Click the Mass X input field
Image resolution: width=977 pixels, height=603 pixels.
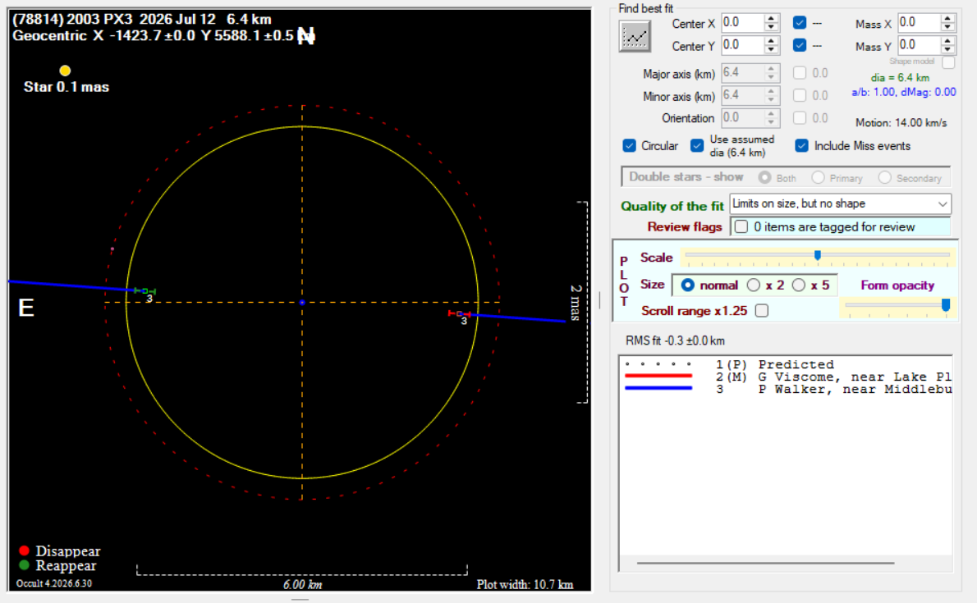point(919,23)
